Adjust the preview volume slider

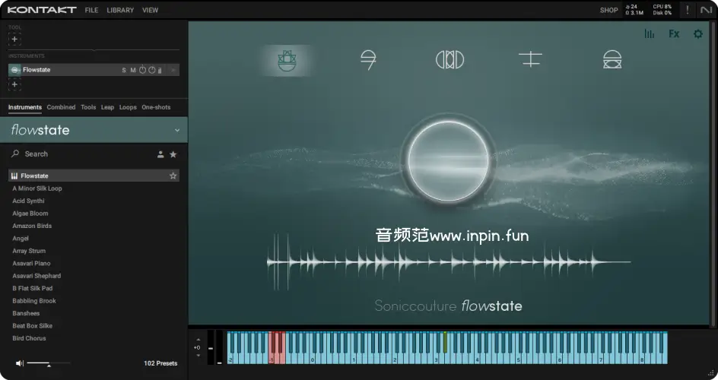49,363
